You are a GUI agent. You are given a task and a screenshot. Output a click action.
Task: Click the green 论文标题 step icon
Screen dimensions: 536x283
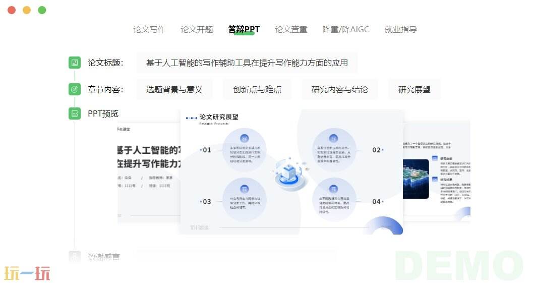point(75,63)
